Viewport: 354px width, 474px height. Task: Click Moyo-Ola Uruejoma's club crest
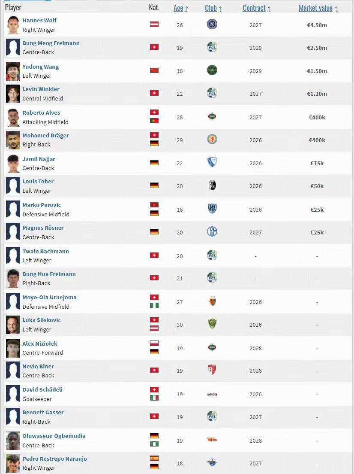point(212,301)
